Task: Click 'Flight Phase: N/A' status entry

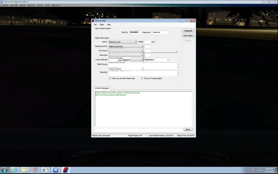Action: coord(135,136)
